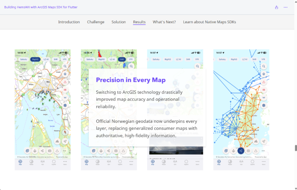The height and width of the screenshot is (190, 297).
Task: Select the Results section tab
Action: 139,22
